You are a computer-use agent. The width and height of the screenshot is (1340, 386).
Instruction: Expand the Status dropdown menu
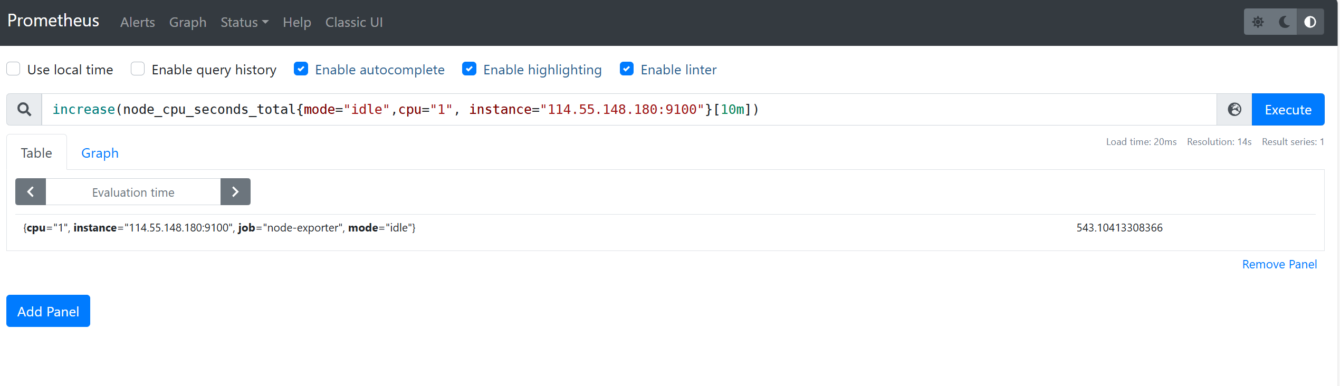pyautogui.click(x=244, y=22)
